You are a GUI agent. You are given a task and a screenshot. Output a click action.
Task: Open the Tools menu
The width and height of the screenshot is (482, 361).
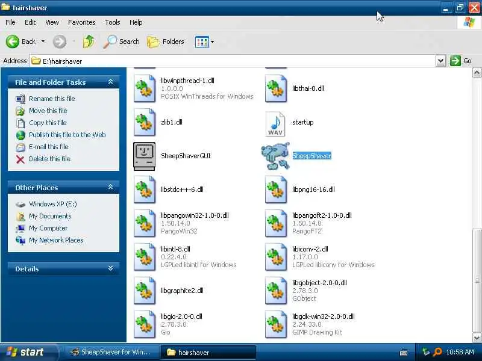point(113,22)
